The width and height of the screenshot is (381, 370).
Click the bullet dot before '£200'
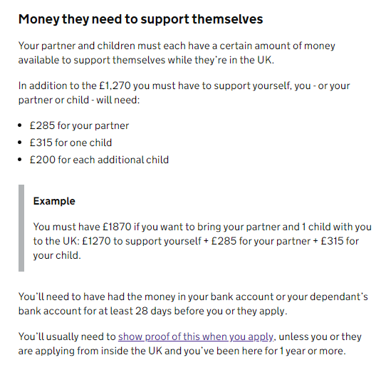click(x=20, y=160)
